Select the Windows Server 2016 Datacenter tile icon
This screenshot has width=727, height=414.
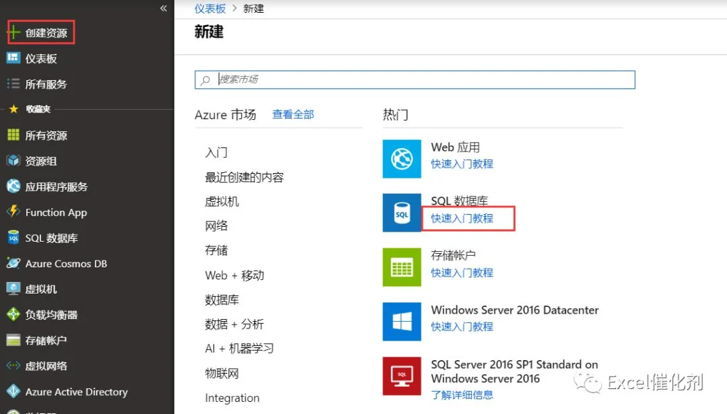tap(401, 321)
